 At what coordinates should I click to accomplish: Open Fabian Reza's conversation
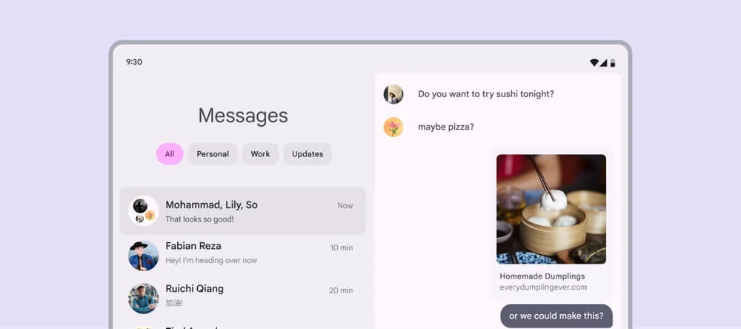(x=242, y=254)
